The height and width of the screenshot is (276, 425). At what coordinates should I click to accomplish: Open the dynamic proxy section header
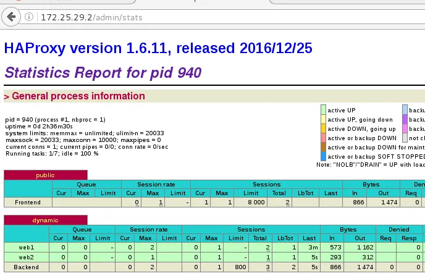[x=45, y=220]
